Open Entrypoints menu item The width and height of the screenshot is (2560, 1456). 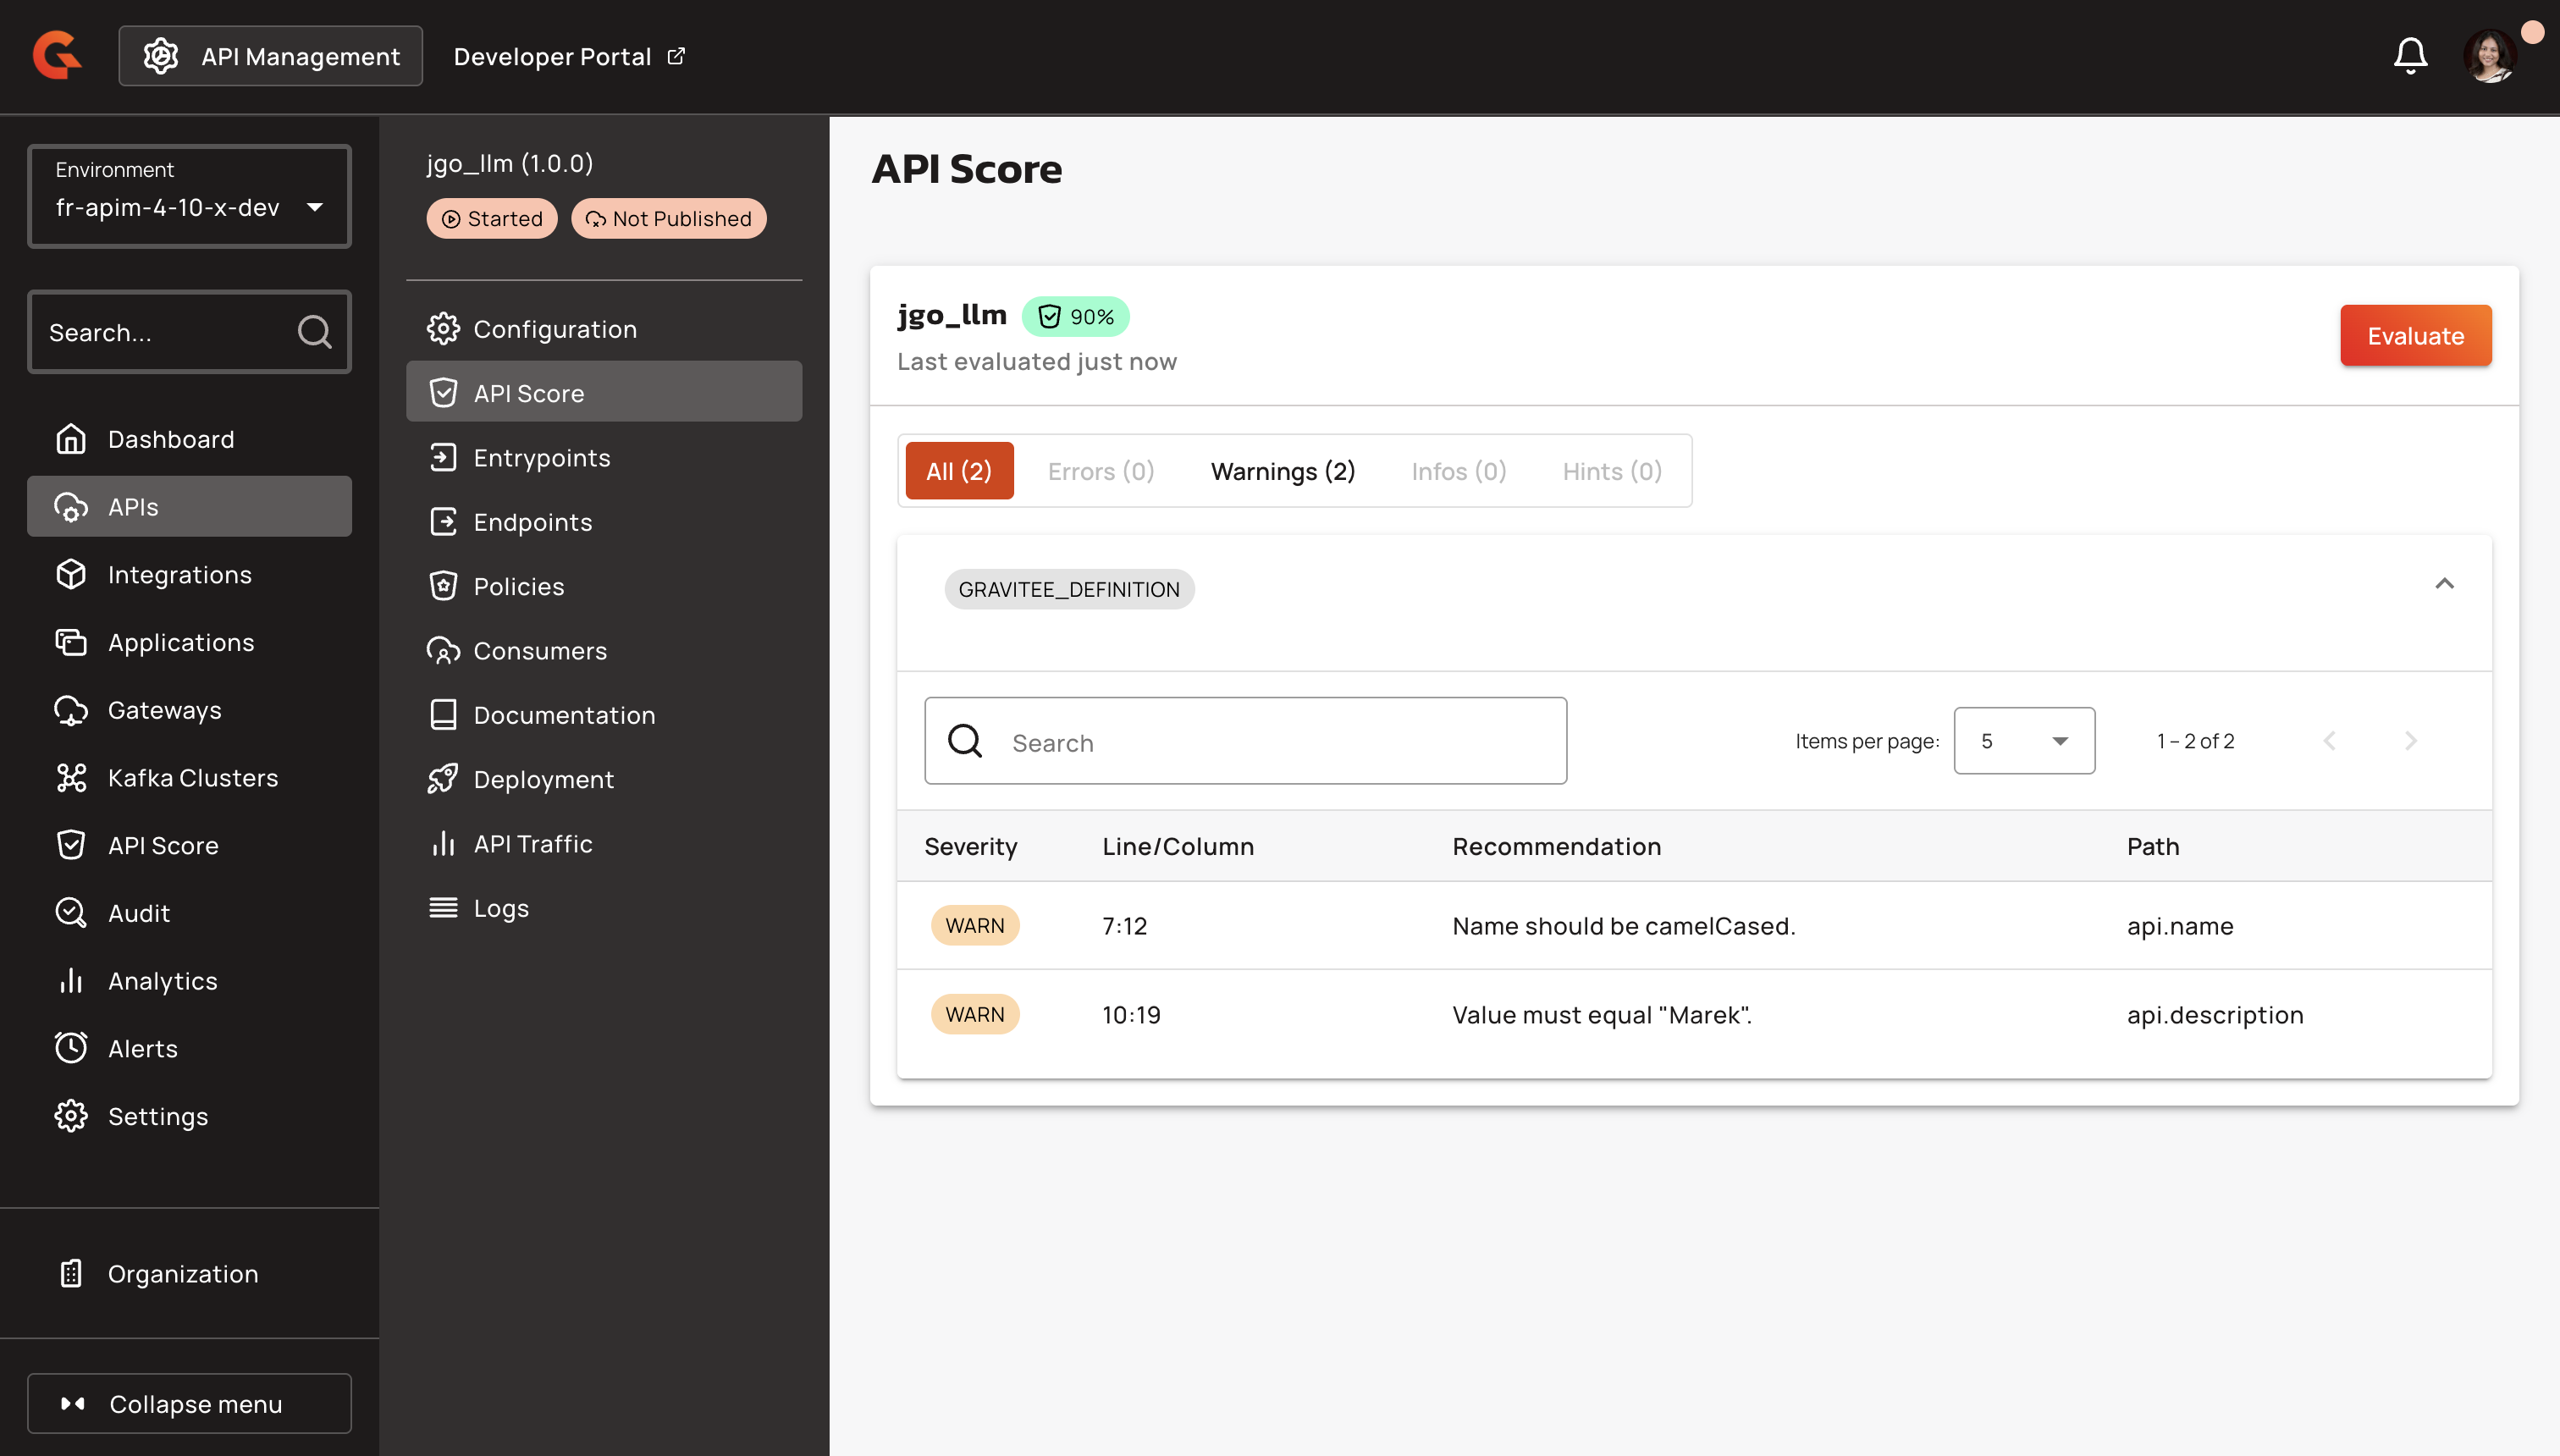point(541,458)
